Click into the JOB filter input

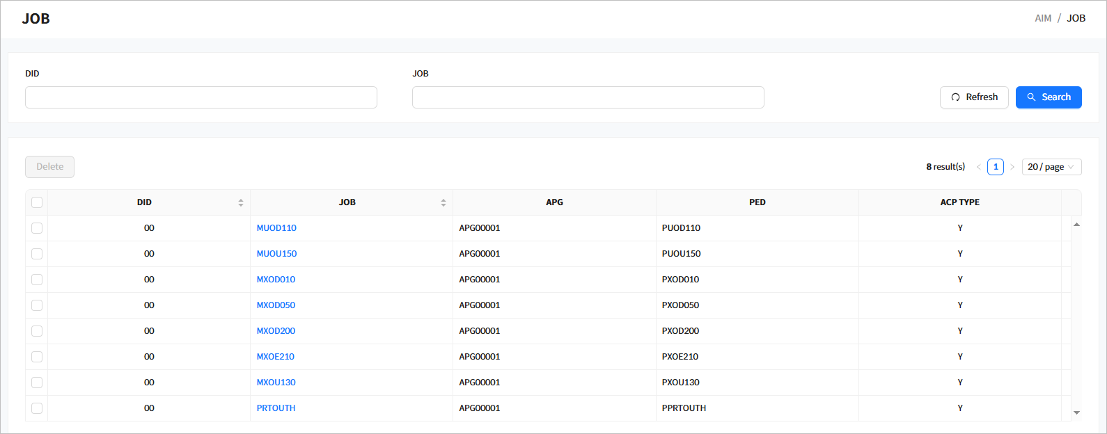pos(588,97)
